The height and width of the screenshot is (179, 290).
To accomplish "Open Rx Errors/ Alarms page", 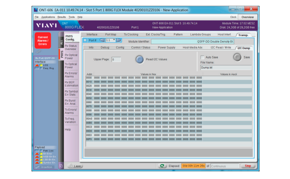I will click(x=71, y=75).
